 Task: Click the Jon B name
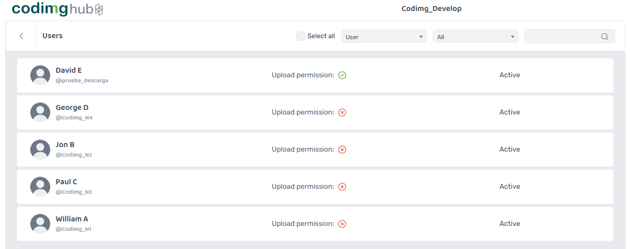[65, 145]
